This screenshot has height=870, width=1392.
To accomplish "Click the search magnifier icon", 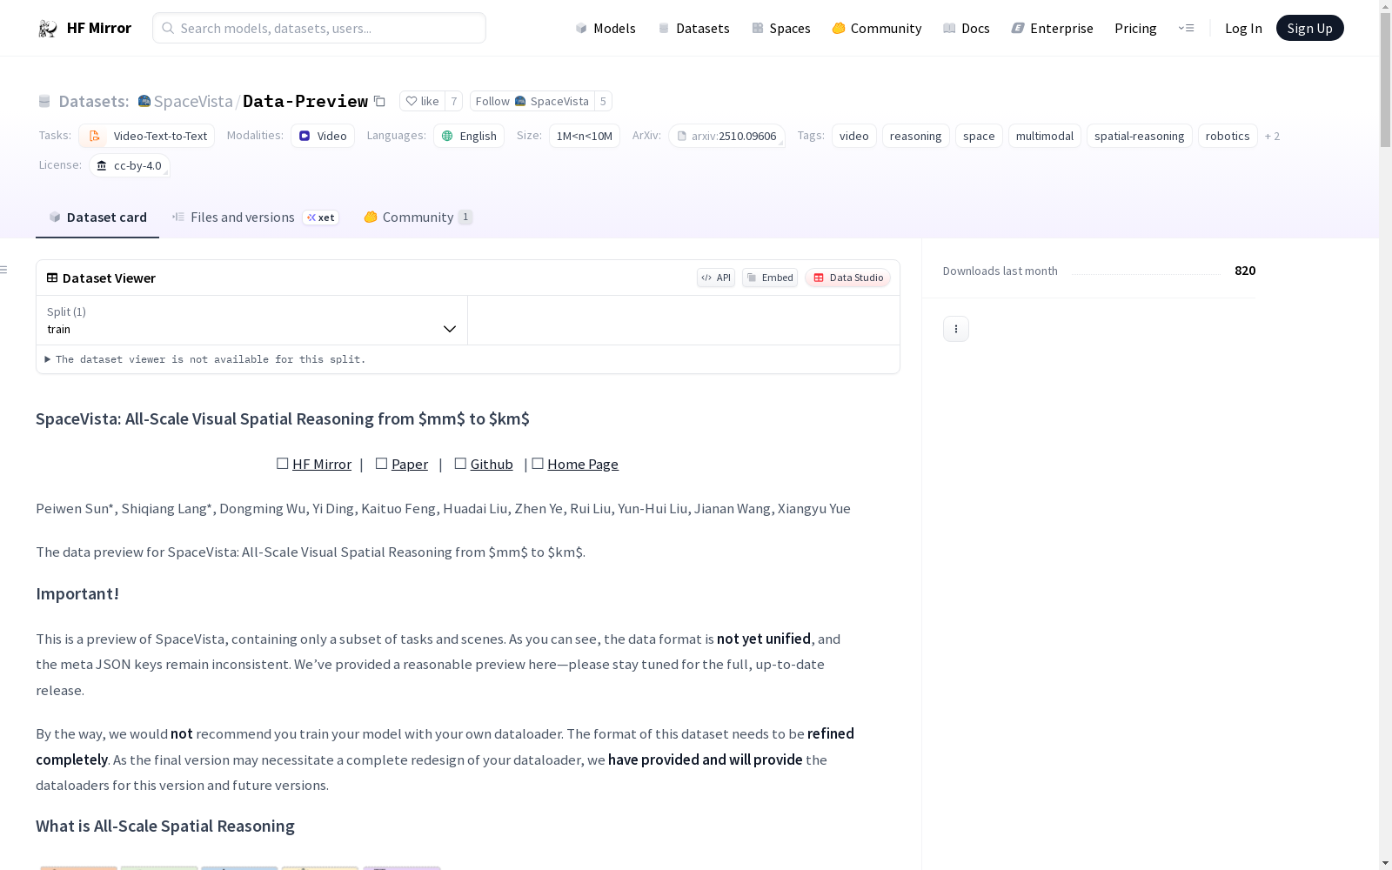I will (168, 28).
